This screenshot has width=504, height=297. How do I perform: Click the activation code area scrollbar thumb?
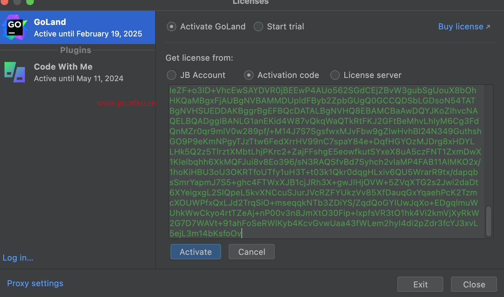coord(489,221)
